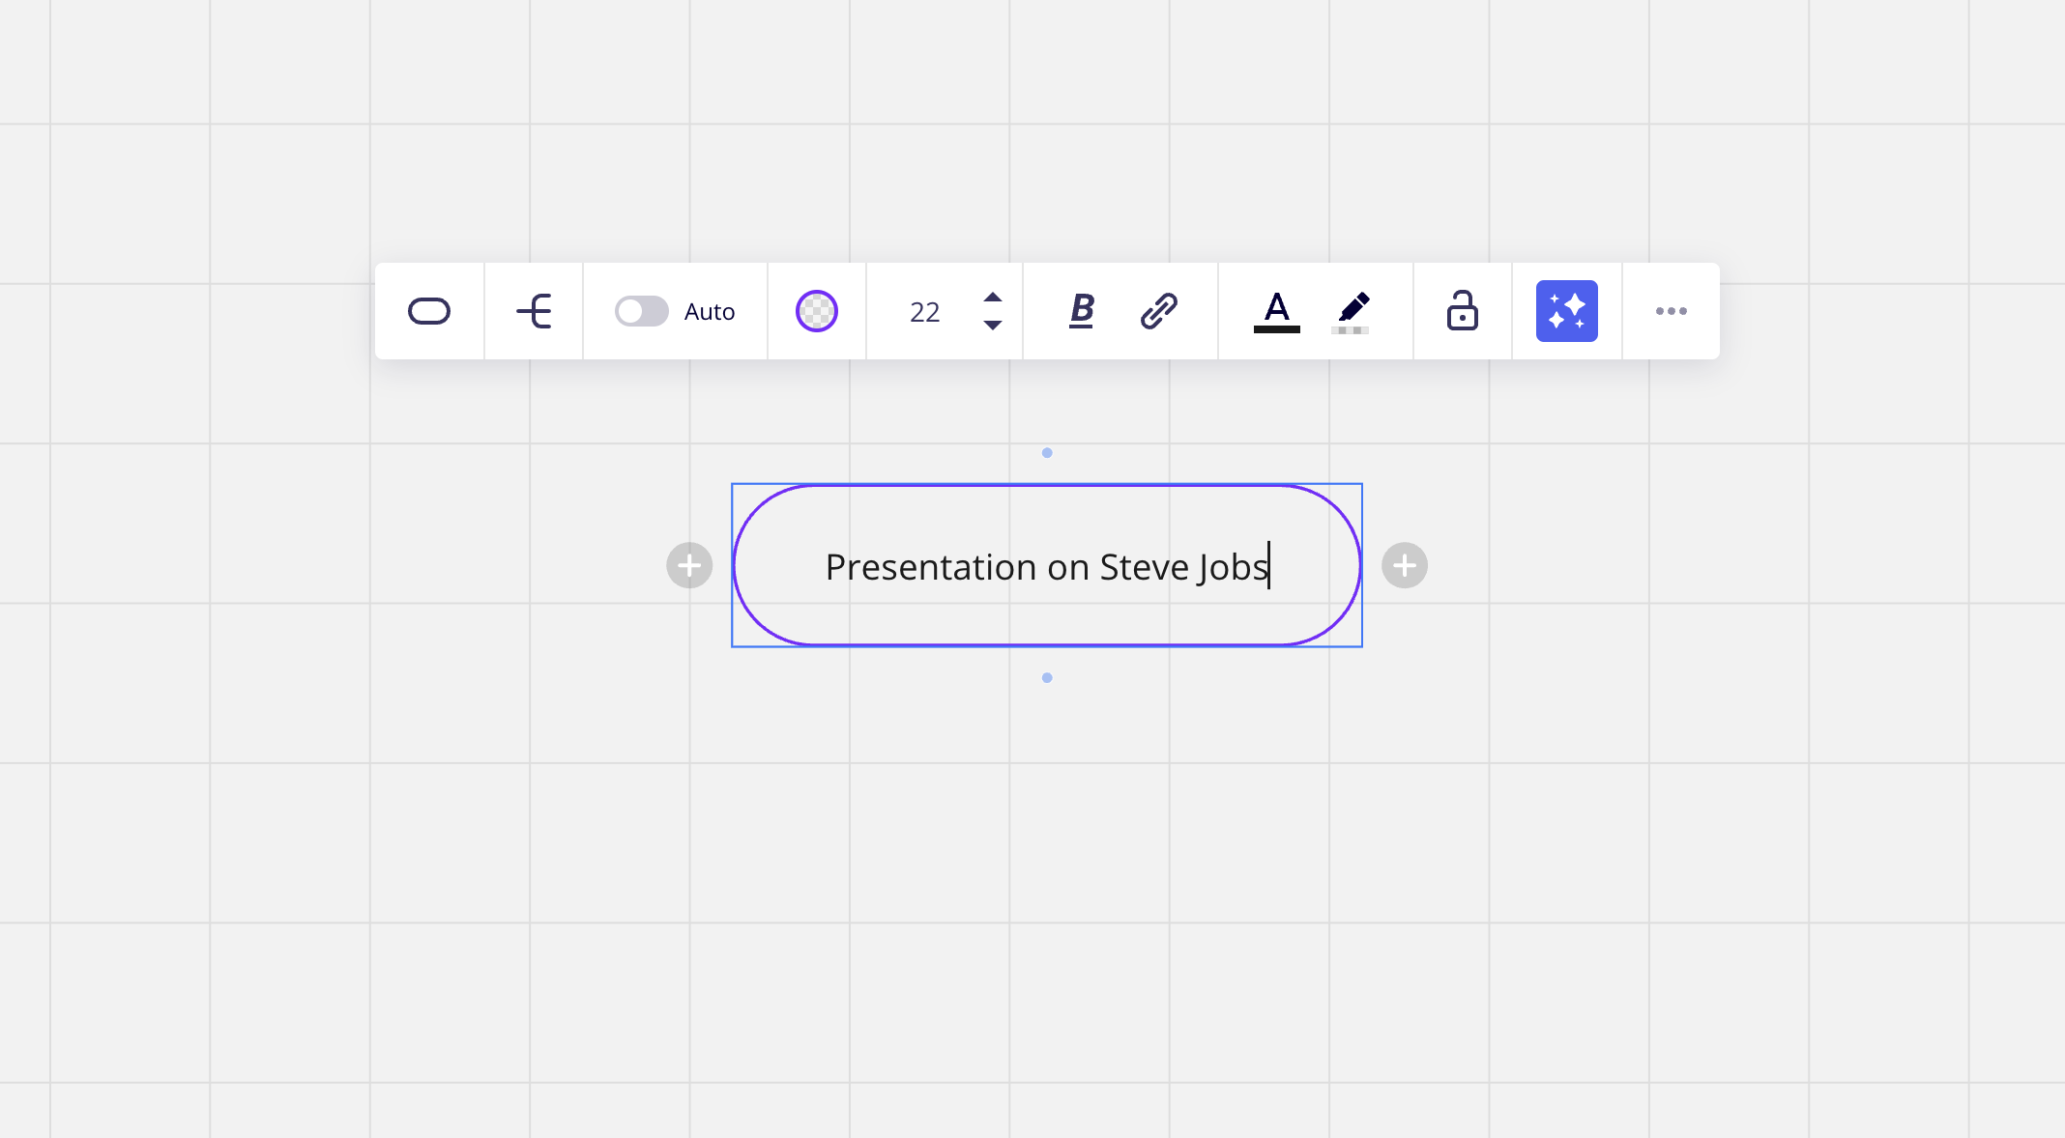Enable the lock/unlock element toggle
This screenshot has height=1138, width=2065.
[1462, 311]
